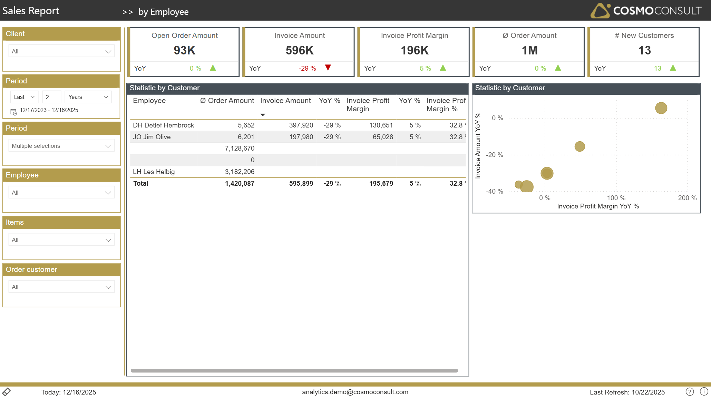Click the top-right bubble in scatter chart
The width and height of the screenshot is (711, 399).
[x=661, y=108]
